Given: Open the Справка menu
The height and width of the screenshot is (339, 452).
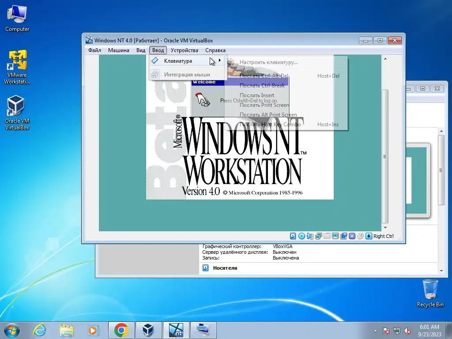Looking at the screenshot, I should point(215,50).
